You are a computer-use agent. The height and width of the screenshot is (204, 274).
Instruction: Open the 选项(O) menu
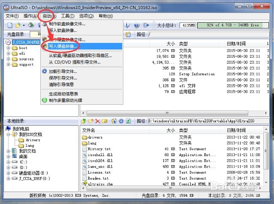point(86,16)
